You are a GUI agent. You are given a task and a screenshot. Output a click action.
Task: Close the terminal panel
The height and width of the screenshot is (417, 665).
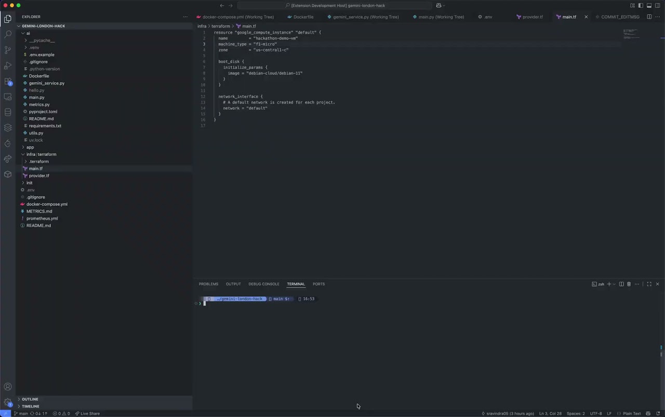657,284
